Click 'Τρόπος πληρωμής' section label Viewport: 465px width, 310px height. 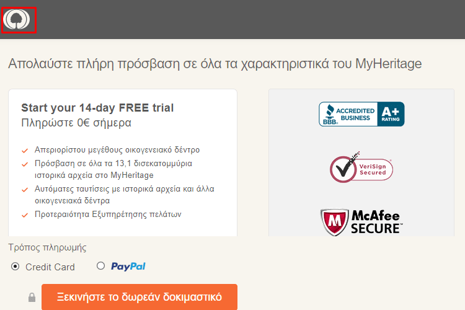(x=48, y=247)
